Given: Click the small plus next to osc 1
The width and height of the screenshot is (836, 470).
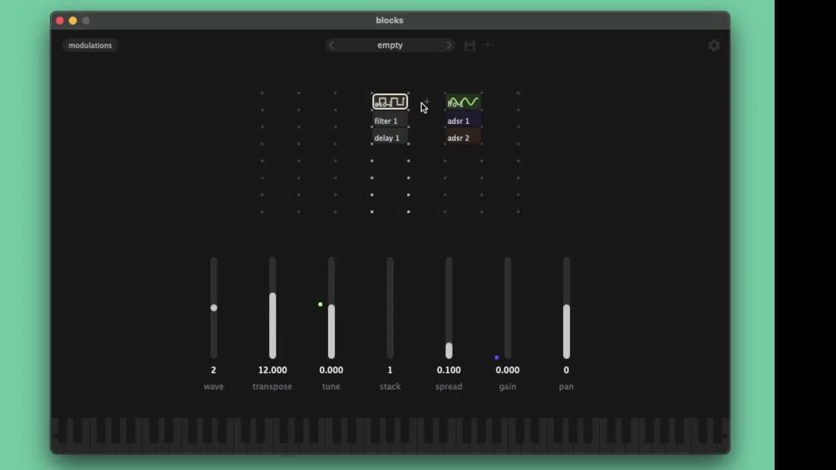Looking at the screenshot, I should click(x=426, y=102).
